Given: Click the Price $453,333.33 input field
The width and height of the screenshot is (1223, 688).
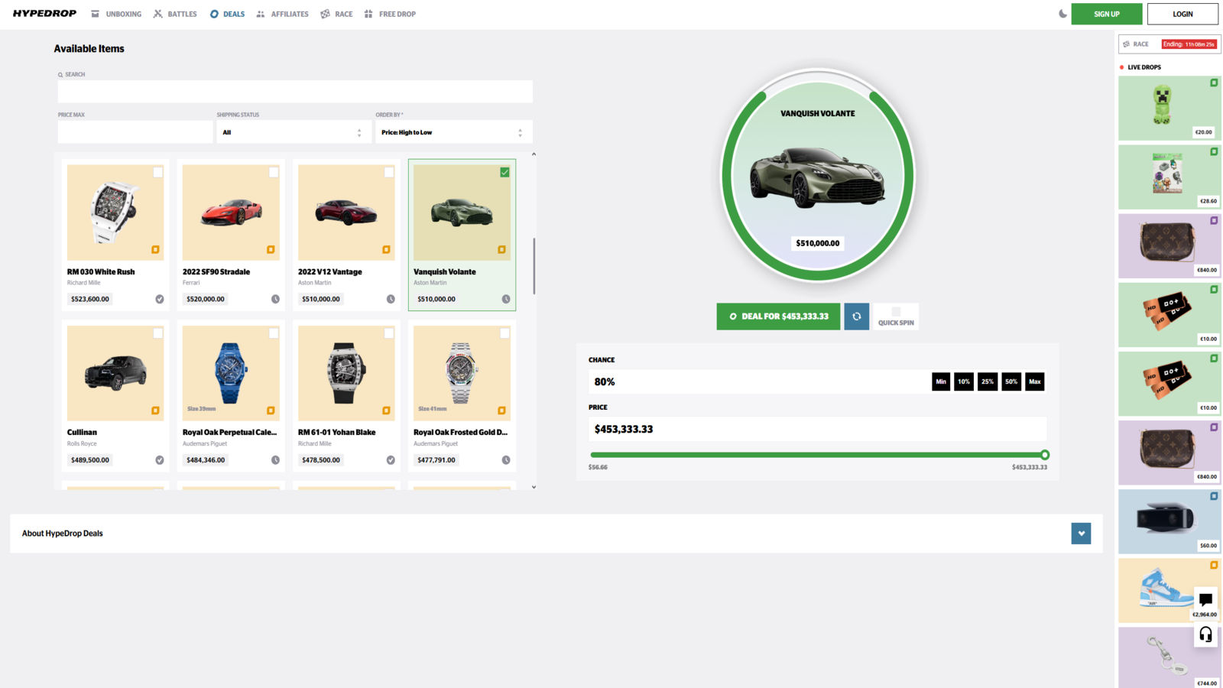Looking at the screenshot, I should 817,429.
